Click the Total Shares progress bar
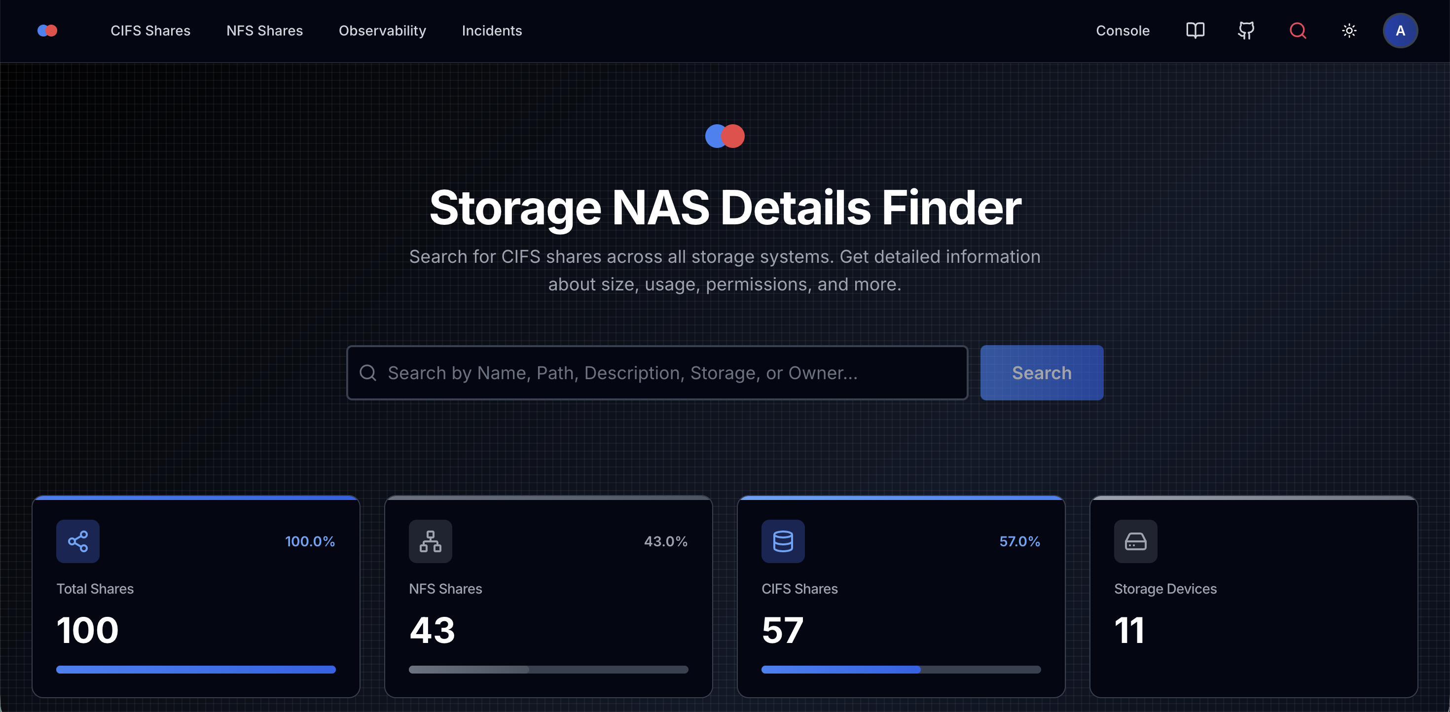 point(196,669)
